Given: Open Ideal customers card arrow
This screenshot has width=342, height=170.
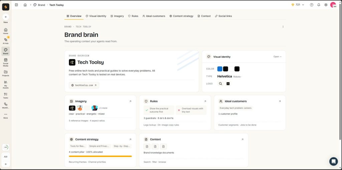Looking at the screenshot, I should (280, 101).
